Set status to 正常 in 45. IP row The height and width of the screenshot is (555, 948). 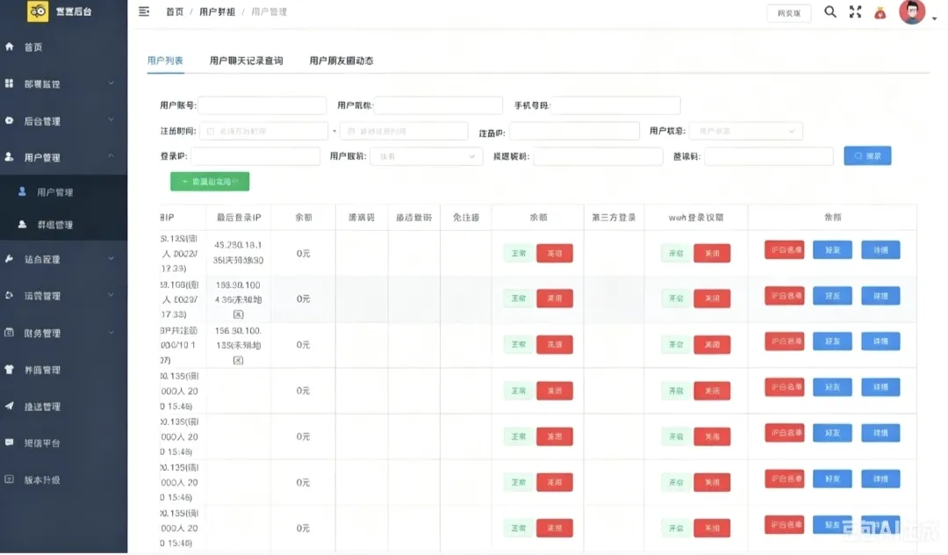pyautogui.click(x=518, y=253)
